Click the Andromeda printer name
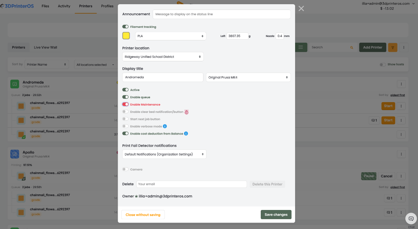This screenshot has width=418, height=229. [x=33, y=82]
